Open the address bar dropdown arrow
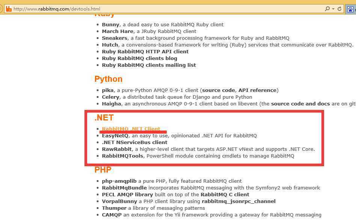356x221 pixels. coord(333,9)
